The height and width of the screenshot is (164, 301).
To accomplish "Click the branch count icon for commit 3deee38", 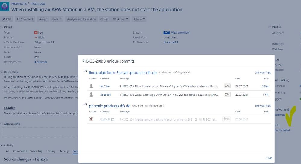I will pyautogui.click(x=227, y=94).
